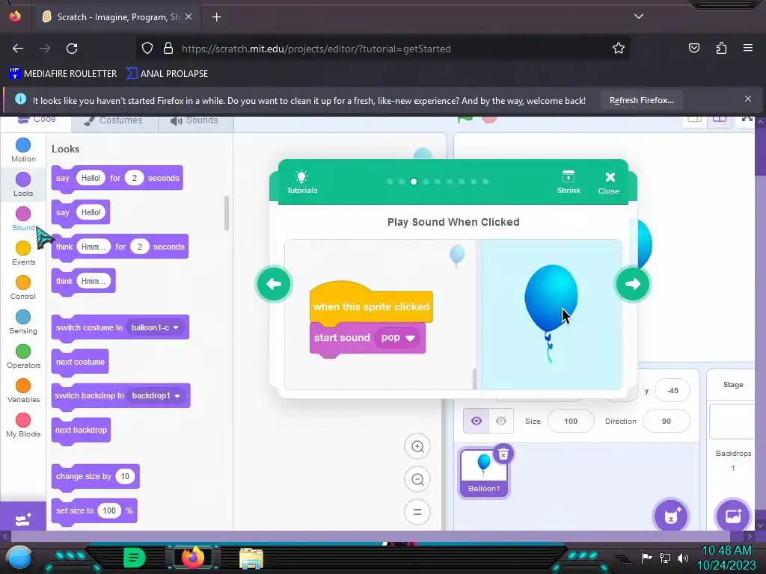Viewport: 766px width, 574px height.
Task: Open the balloon1-c costume dropdown
Action: pos(156,327)
